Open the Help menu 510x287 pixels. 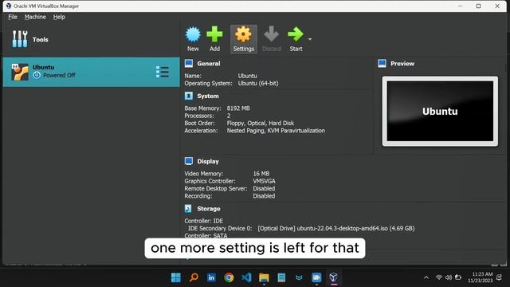tap(59, 17)
